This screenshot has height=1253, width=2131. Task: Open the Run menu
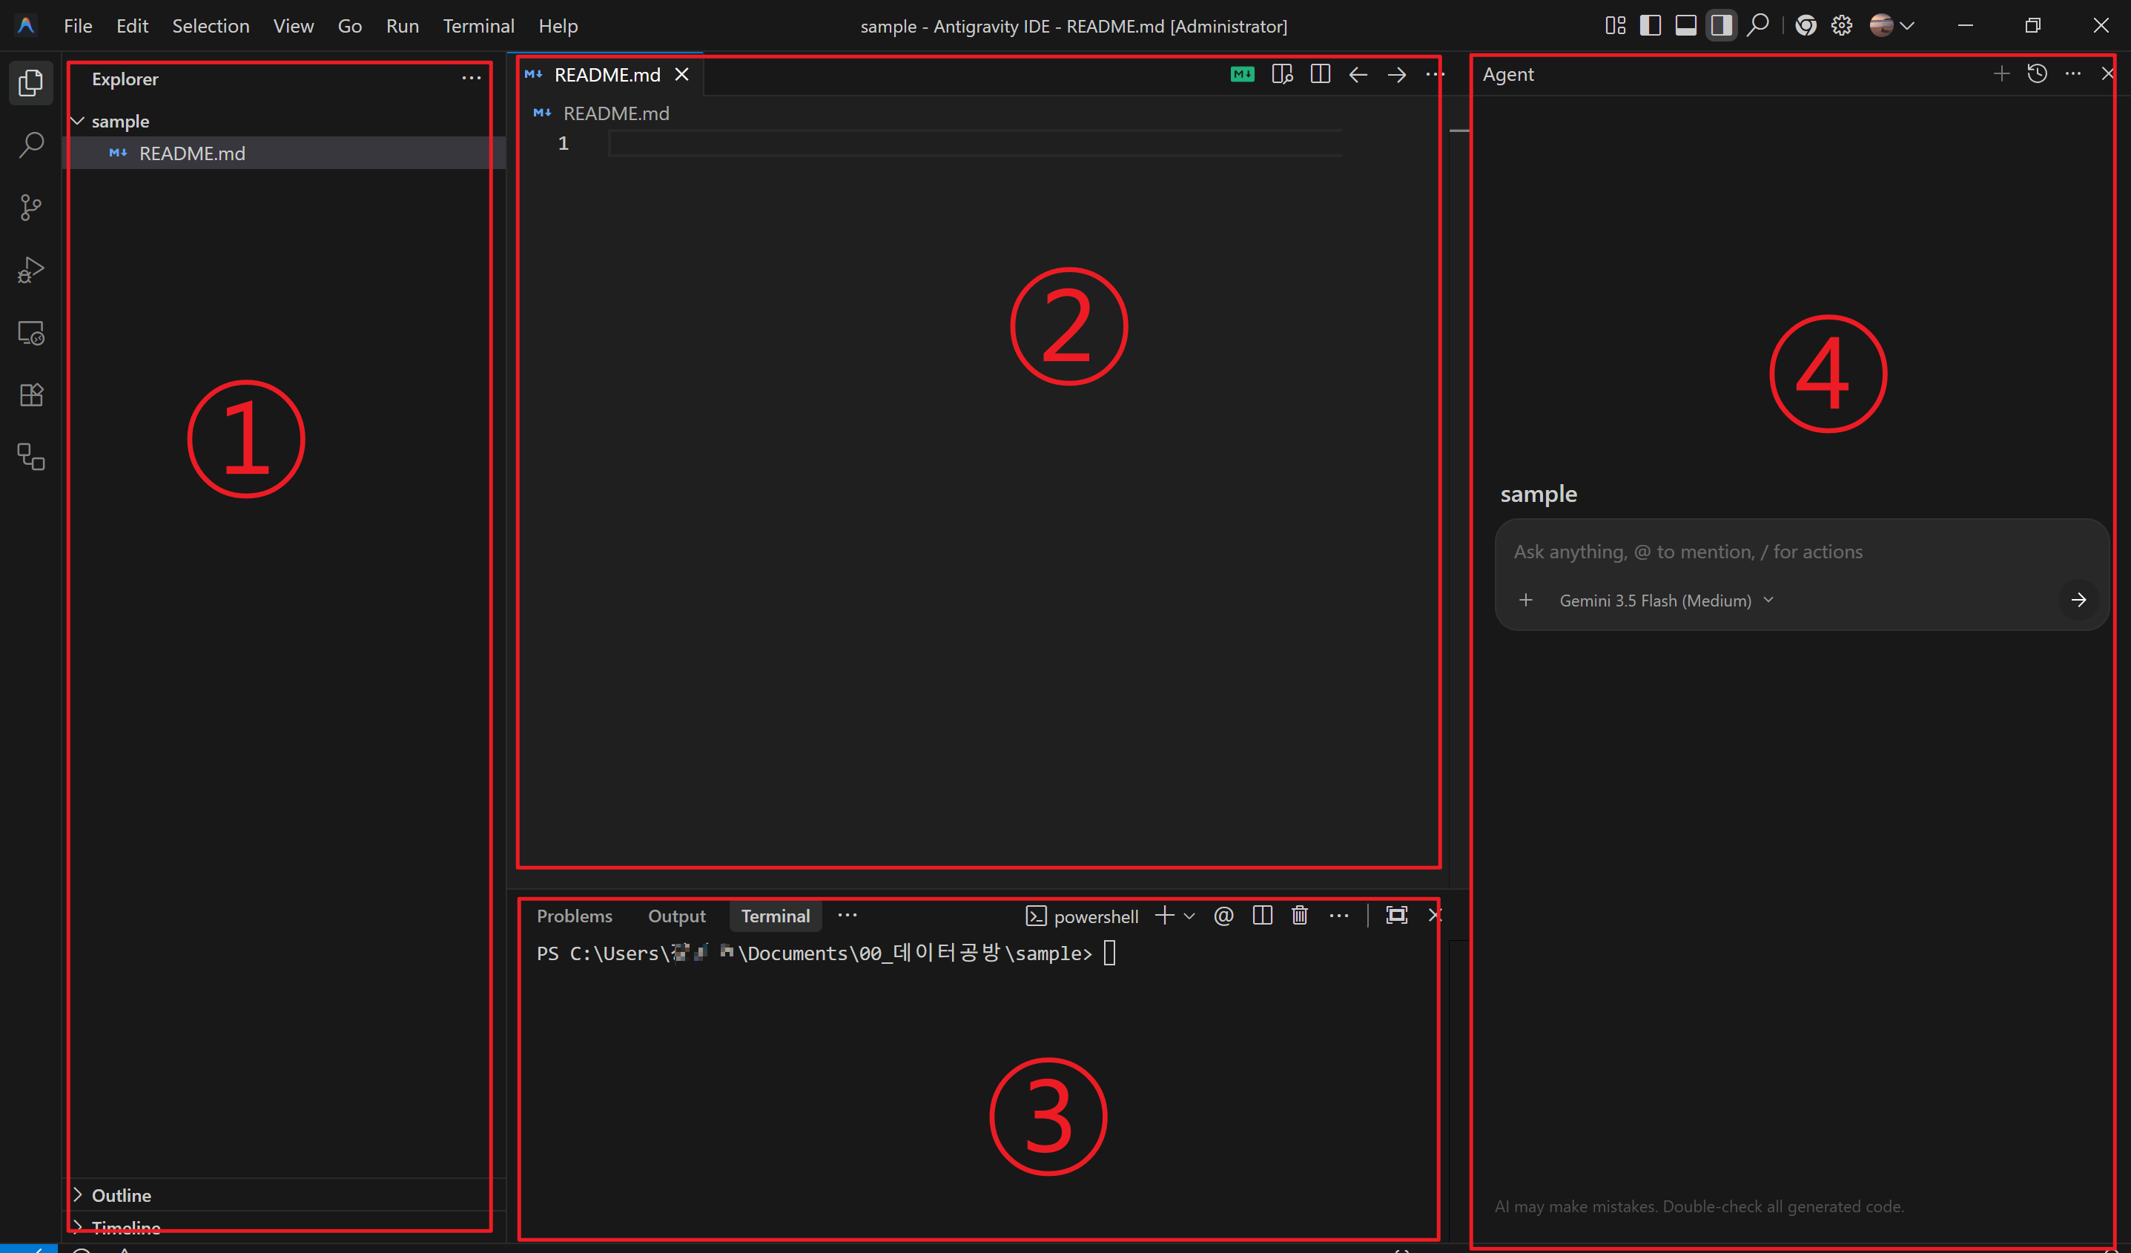(x=403, y=26)
